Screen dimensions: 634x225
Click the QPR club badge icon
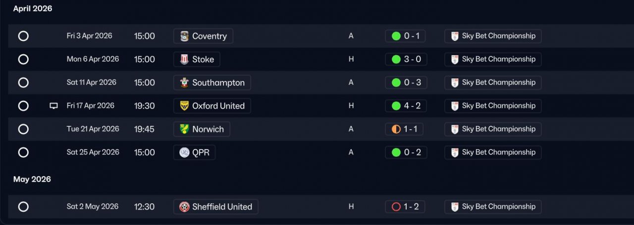184,152
